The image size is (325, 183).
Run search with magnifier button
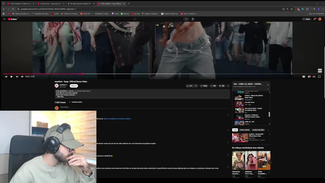pyautogui.click(x=186, y=19)
